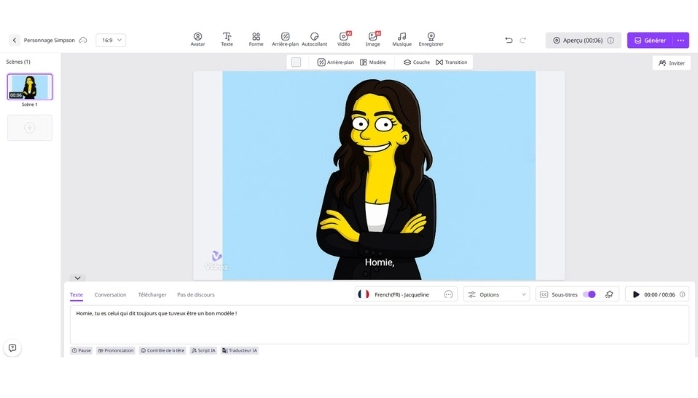
Task: Open the 16:9 aspect ratio dropdown
Action: pyautogui.click(x=111, y=40)
